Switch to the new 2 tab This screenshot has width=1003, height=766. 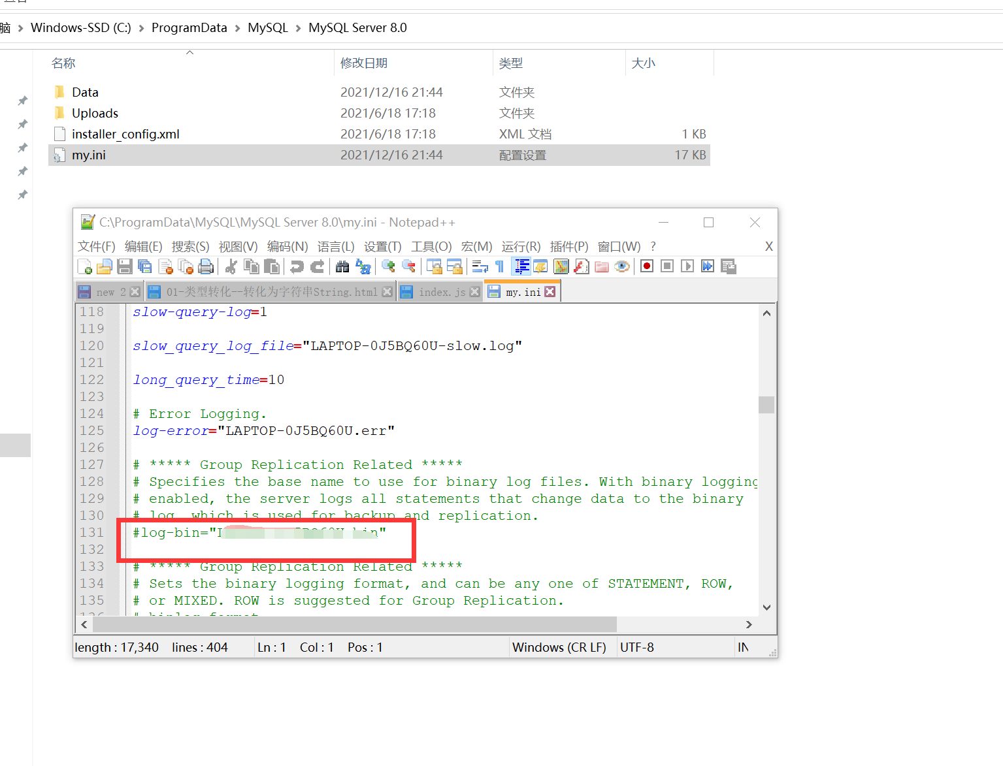click(x=110, y=292)
